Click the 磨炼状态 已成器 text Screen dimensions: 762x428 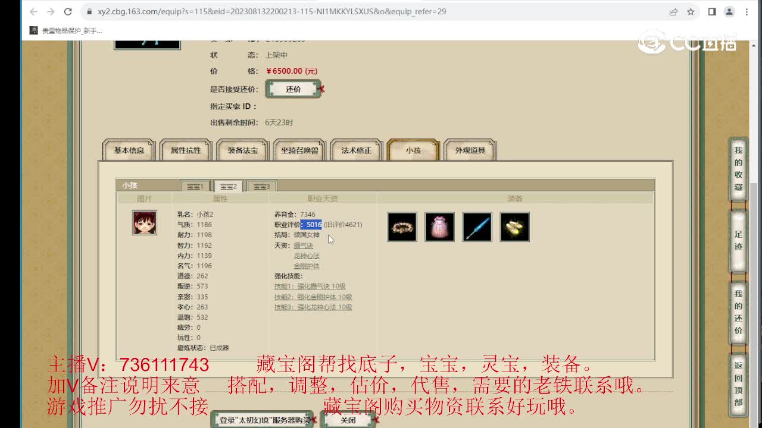click(x=203, y=348)
